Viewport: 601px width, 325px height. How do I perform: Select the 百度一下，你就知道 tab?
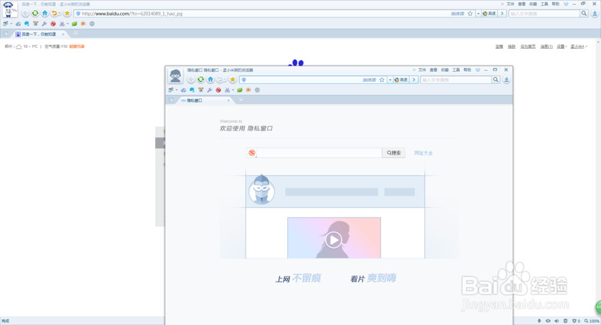pyautogui.click(x=38, y=34)
